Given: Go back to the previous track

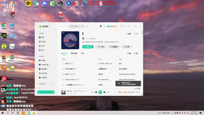Looking at the screenshot, I should [x=96, y=92].
